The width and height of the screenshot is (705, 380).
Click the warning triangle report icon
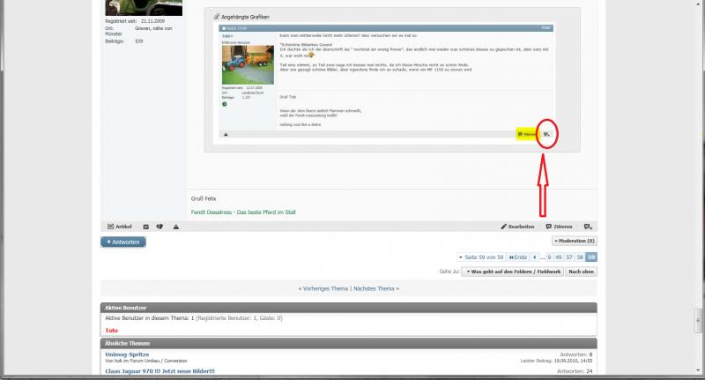[176, 227]
